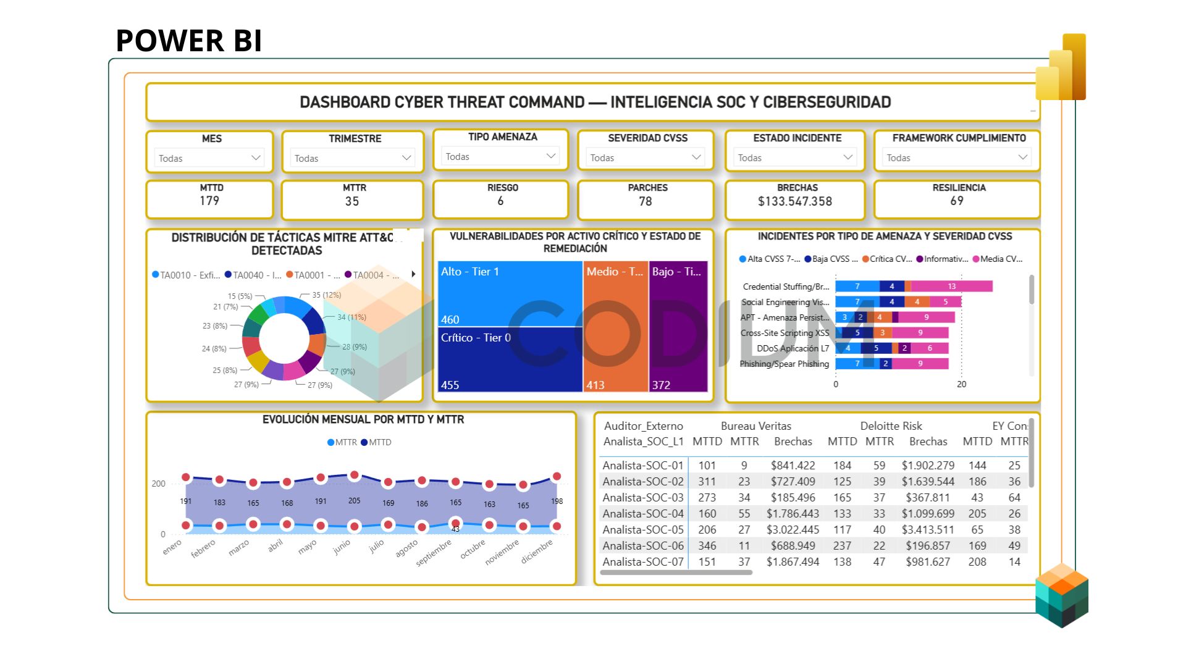
Task: Click the 34 (11%) donut data label
Action: pos(352,317)
